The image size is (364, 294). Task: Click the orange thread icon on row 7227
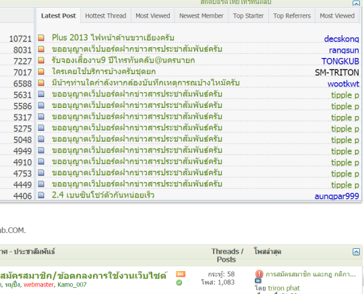pos(41,61)
